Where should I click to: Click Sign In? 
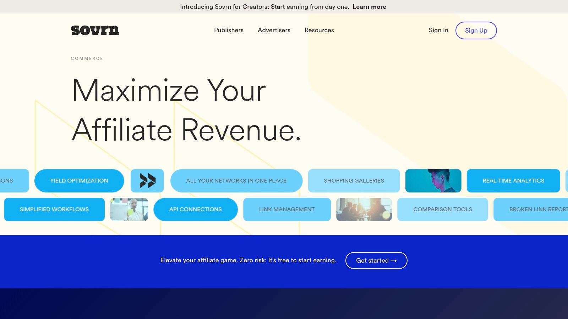(x=438, y=30)
